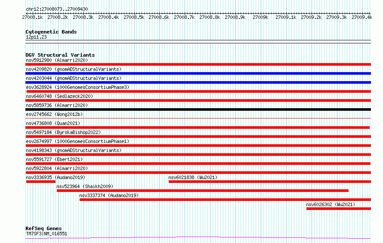Open esv3628924 (1000GenomesConsortiumPhase3) label

click(77, 87)
